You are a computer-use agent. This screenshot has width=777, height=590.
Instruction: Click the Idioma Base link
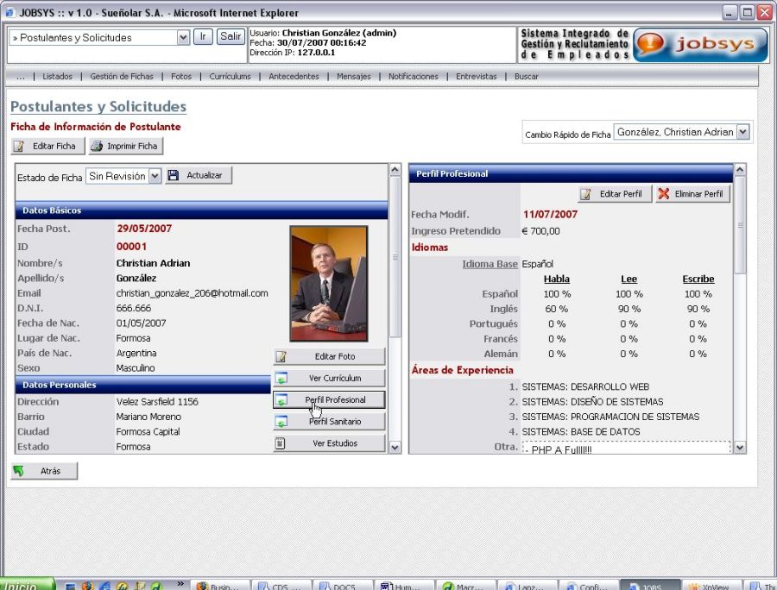click(490, 264)
